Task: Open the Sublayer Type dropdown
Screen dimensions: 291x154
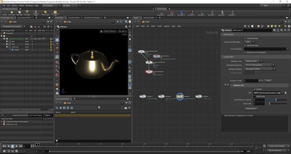Action: [x=254, y=61]
